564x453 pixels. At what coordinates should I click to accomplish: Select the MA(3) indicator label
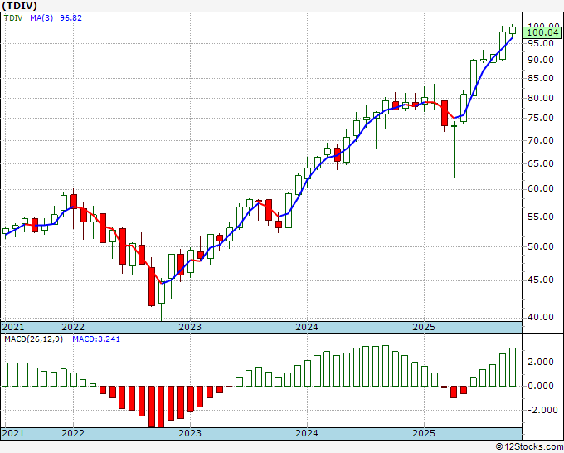click(x=41, y=17)
